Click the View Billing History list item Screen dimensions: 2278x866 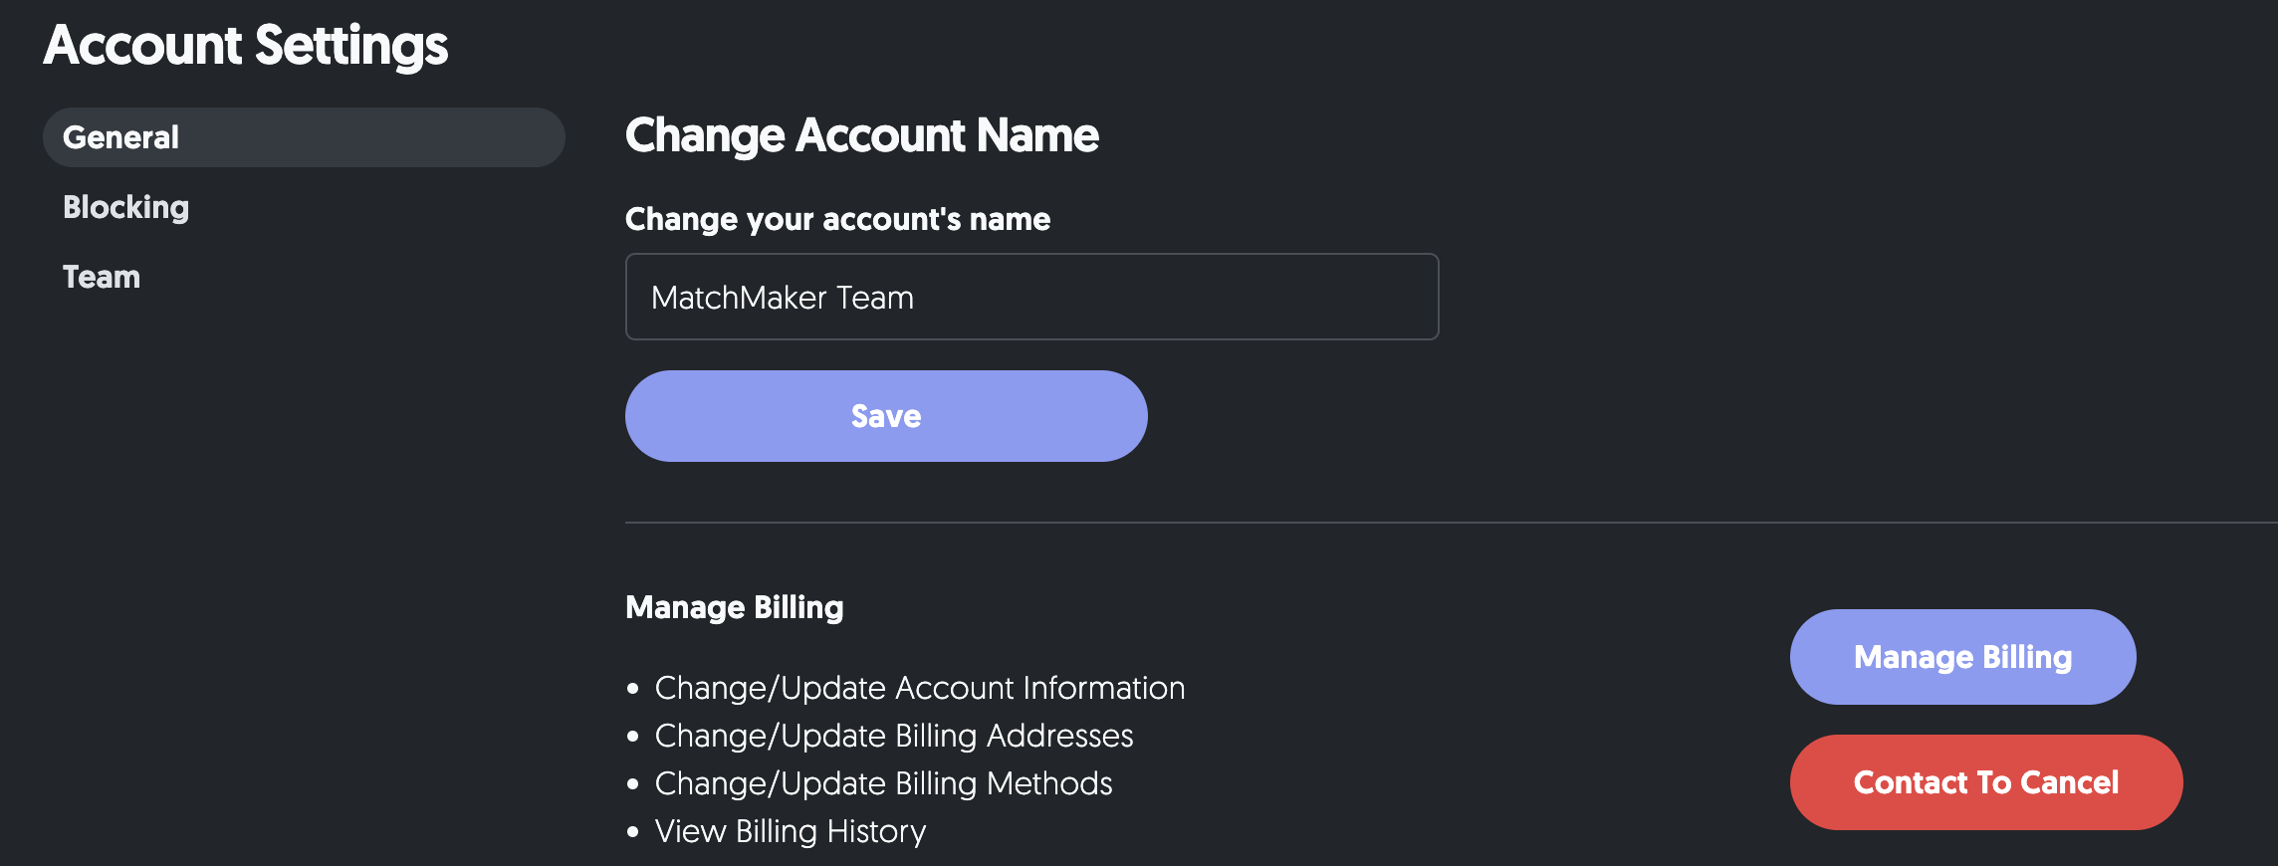click(790, 831)
